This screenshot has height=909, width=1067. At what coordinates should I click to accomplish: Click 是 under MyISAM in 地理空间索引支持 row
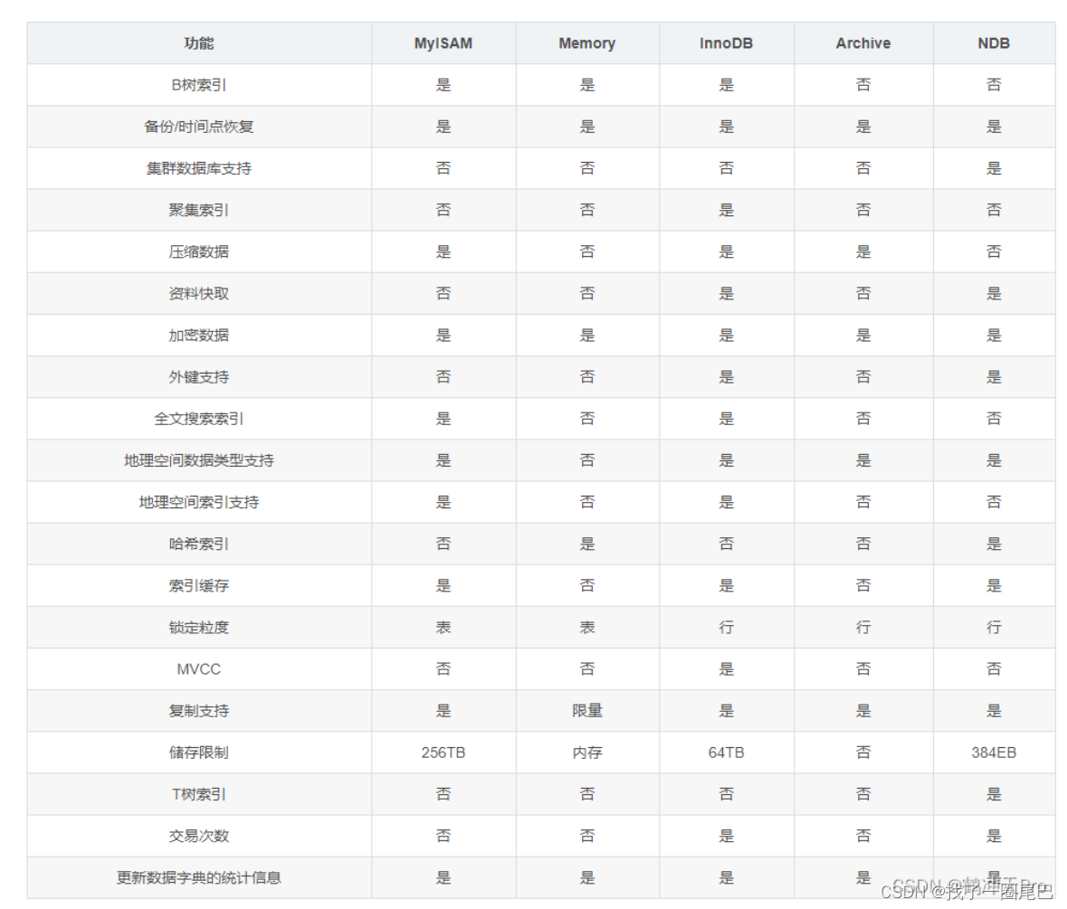(x=443, y=502)
